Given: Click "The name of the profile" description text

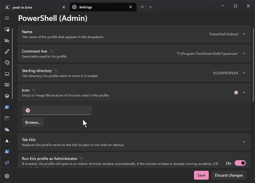Looking at the screenshot, I should (x=63, y=37).
